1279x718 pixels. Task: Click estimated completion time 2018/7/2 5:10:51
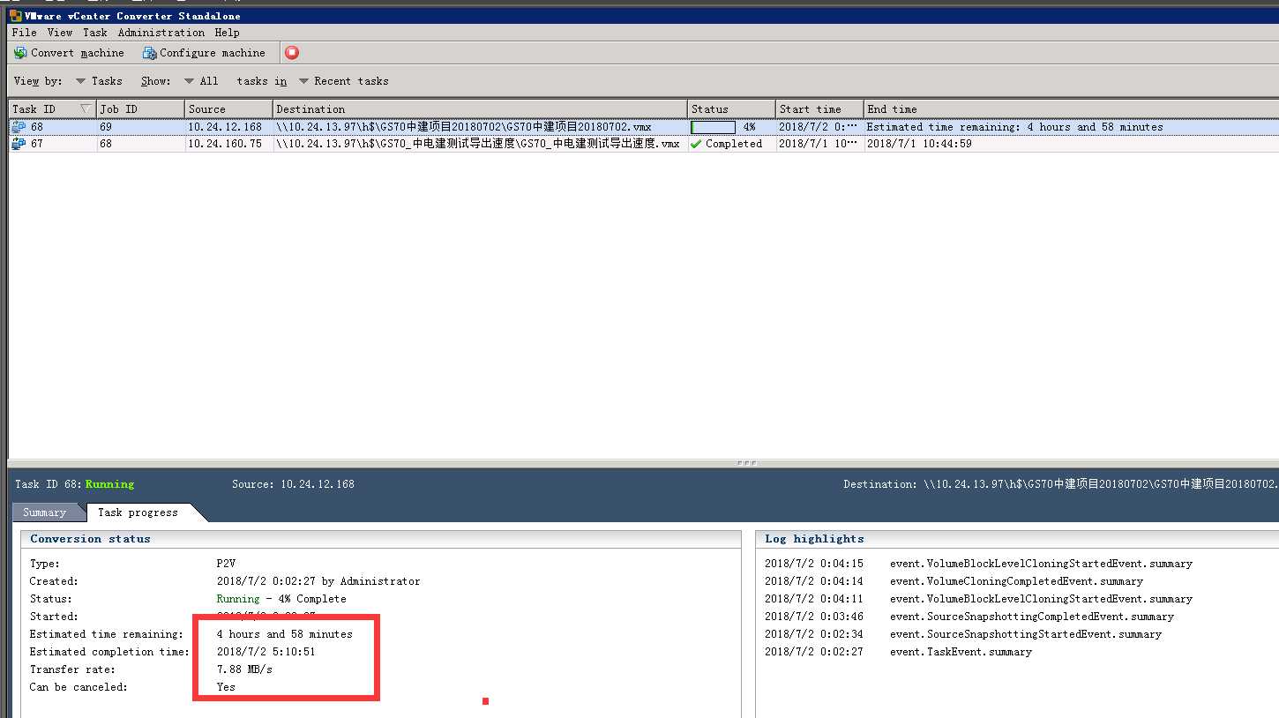266,652
